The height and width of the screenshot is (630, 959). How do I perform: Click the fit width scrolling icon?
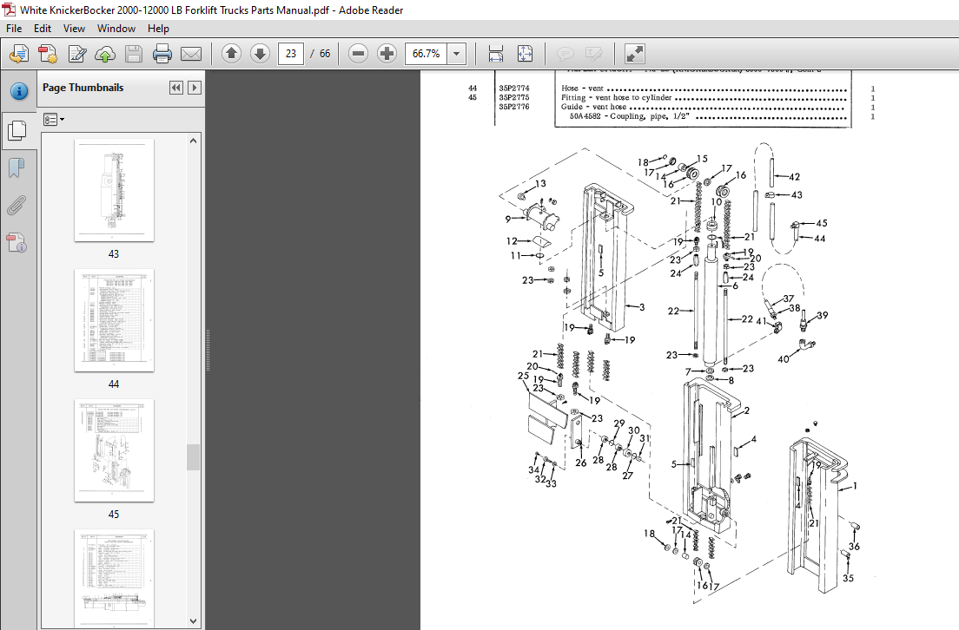[496, 54]
